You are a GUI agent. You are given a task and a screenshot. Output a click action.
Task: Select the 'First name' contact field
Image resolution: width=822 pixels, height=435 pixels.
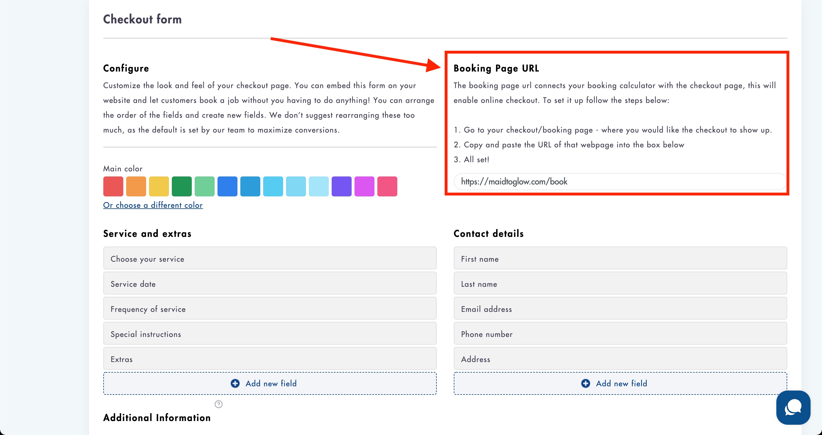point(620,258)
